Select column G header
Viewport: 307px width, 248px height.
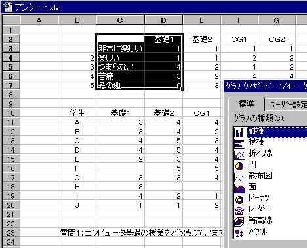[277, 20]
